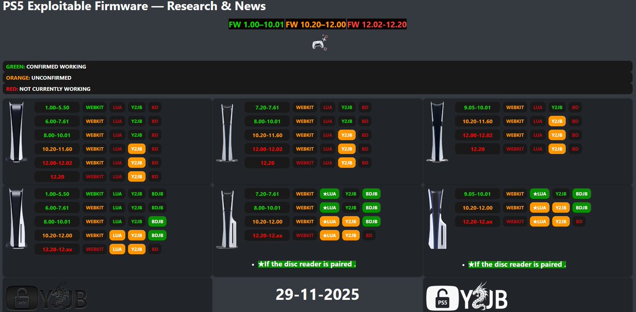
Task: Click the "GREEN: CONFIRMED WORKING" legend row
Action: 318,67
